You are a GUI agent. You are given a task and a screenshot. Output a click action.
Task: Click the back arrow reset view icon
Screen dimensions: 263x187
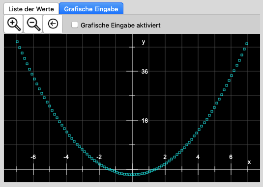pos(53,24)
